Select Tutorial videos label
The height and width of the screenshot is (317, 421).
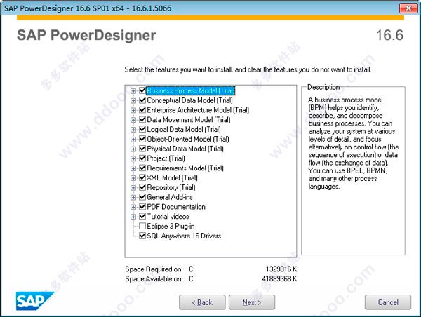(168, 216)
